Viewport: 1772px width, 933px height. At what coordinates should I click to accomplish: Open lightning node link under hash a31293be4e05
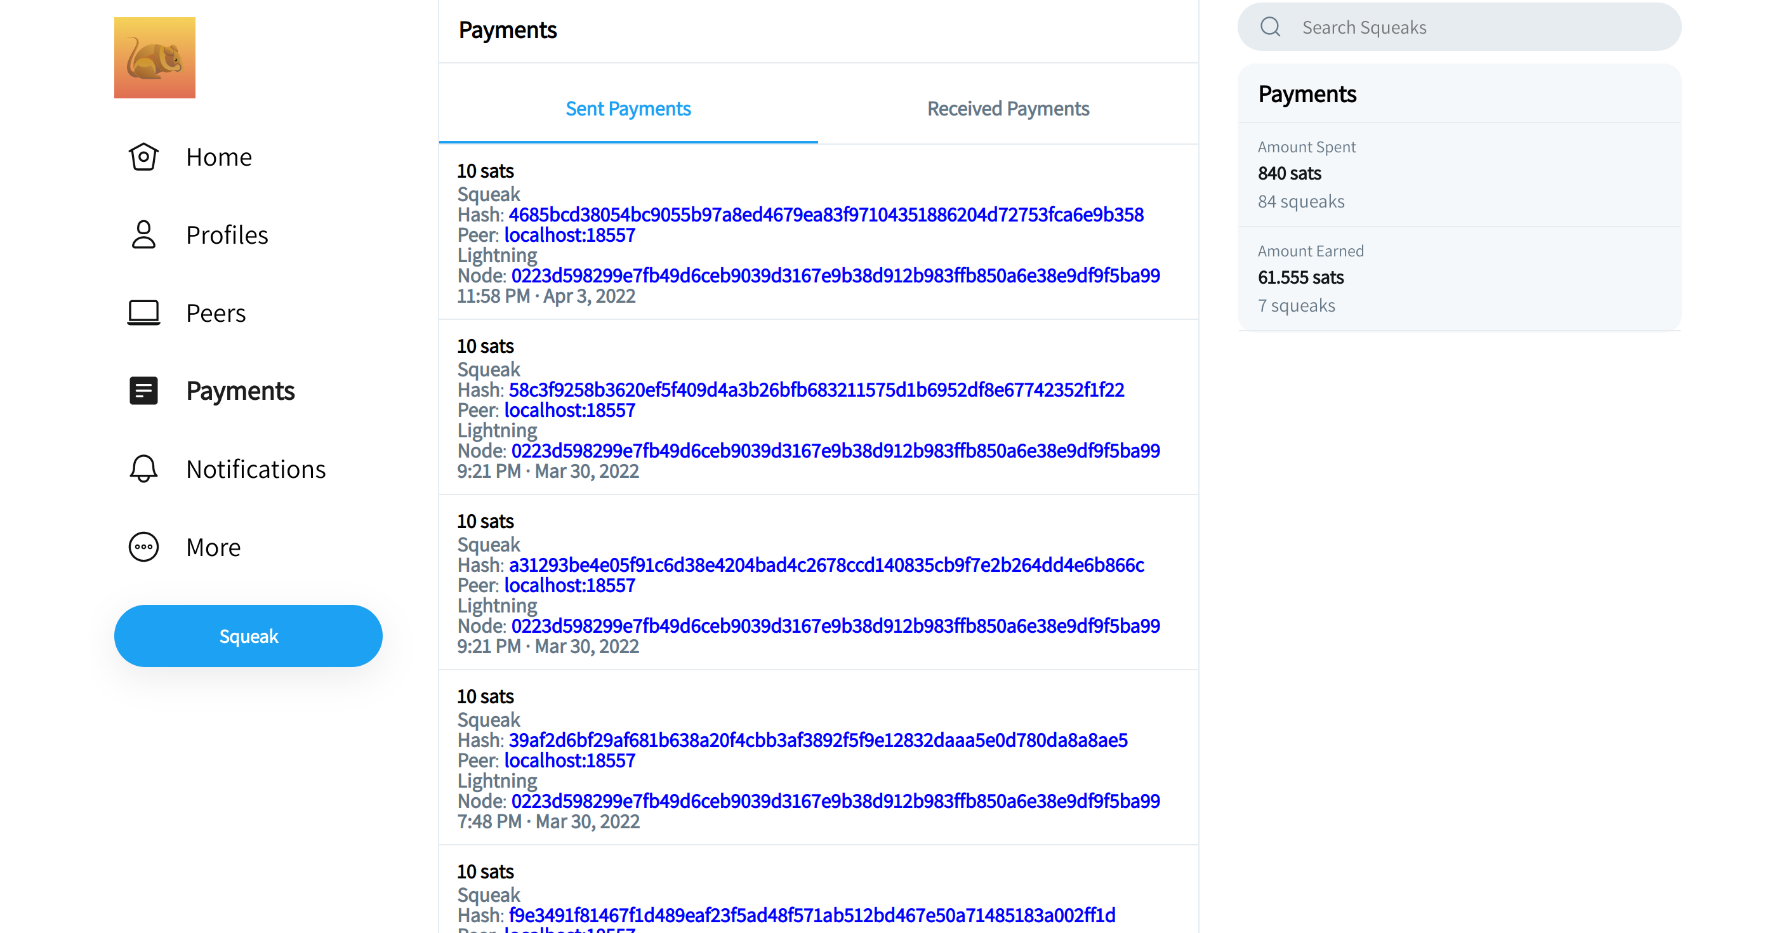tap(835, 626)
